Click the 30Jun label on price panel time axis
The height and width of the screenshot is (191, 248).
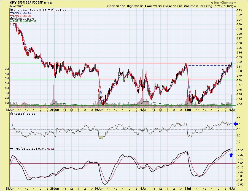[x=99, y=110]
